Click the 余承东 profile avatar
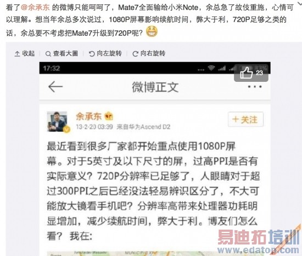 tap(57, 121)
